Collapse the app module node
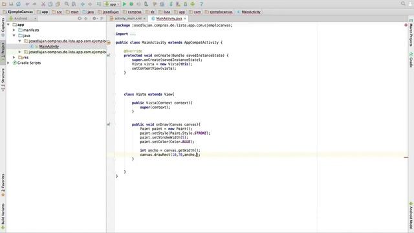Image resolution: width=414 pixels, height=233 pixels. (x=8, y=25)
